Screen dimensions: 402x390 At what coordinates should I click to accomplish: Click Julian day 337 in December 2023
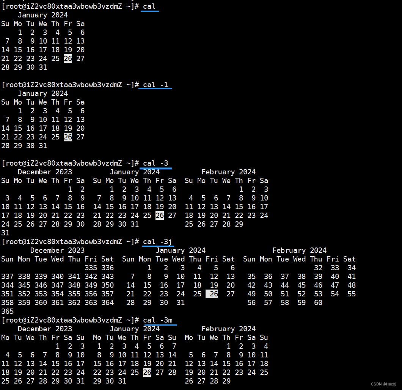7,276
